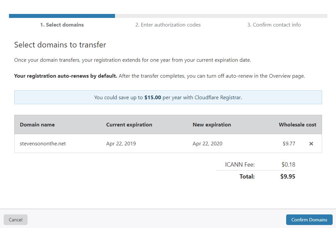Click the 'New expiration' column header
336x228 pixels.
coord(212,124)
